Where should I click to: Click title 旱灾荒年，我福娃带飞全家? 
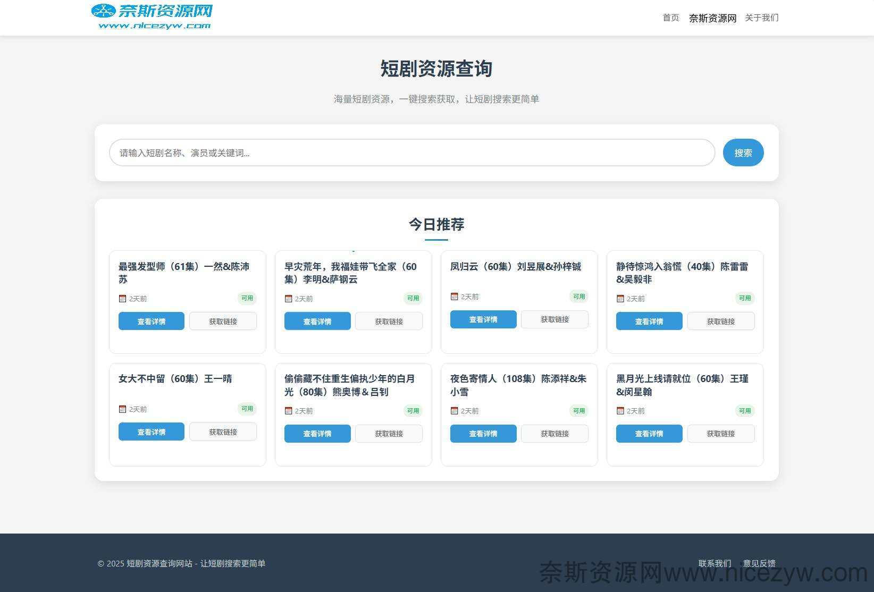pos(350,273)
